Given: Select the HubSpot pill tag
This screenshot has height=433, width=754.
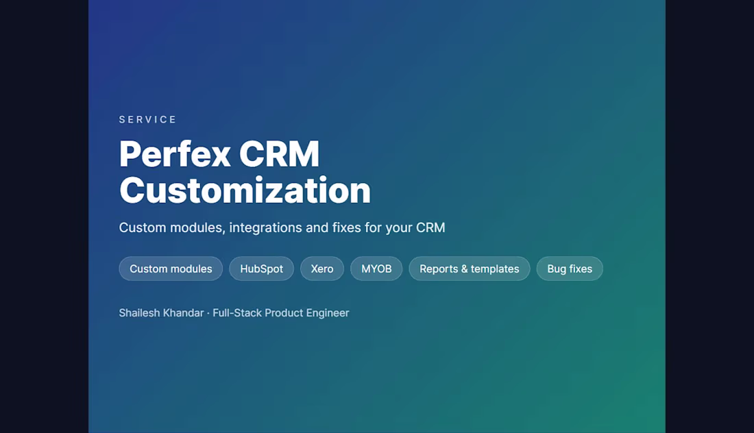Looking at the screenshot, I should point(262,269).
